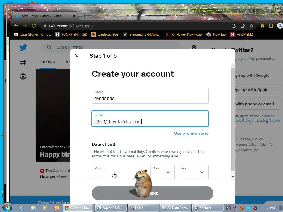
Task: Click the install app icon in address bar
Action: [234, 26]
